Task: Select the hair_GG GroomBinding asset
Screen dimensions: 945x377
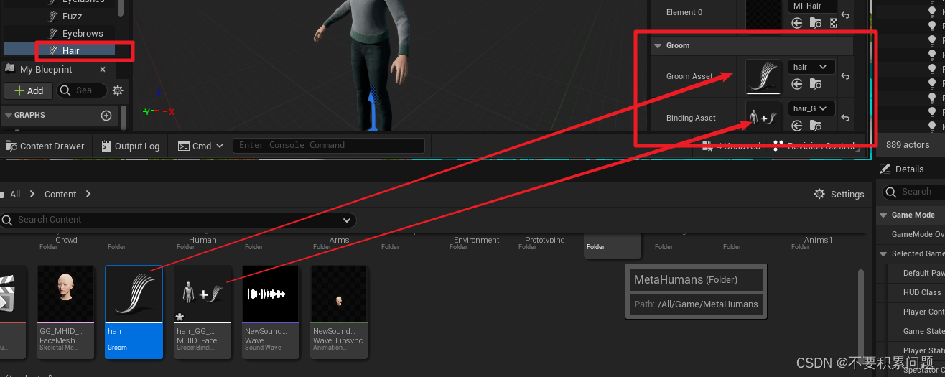Action: (x=202, y=312)
